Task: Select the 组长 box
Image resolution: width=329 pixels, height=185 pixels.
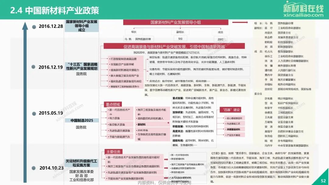Action: pyautogui.click(x=134, y=32)
